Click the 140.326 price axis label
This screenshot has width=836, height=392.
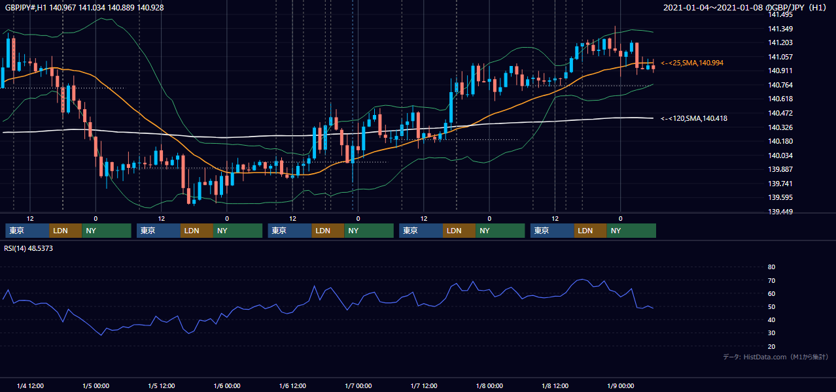(780, 127)
